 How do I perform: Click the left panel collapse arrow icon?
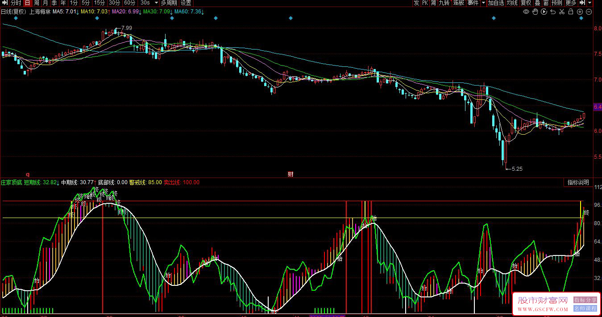(4, 3)
